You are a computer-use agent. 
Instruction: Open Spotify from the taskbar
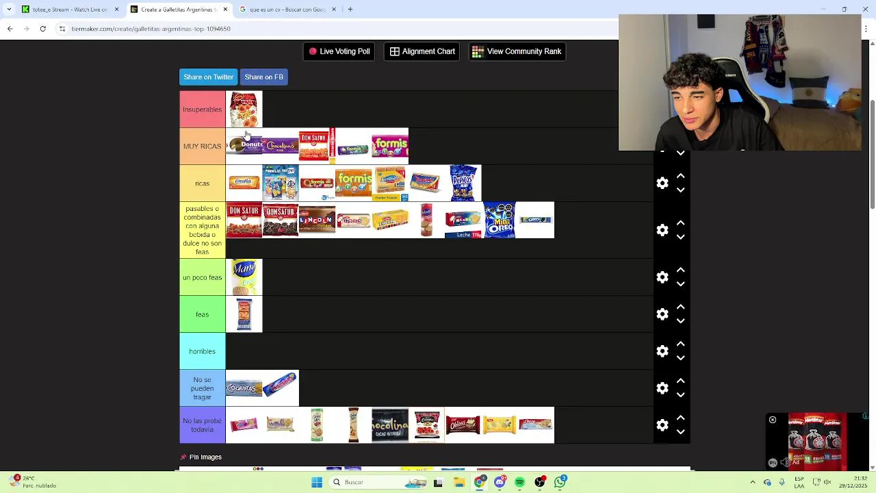click(519, 483)
